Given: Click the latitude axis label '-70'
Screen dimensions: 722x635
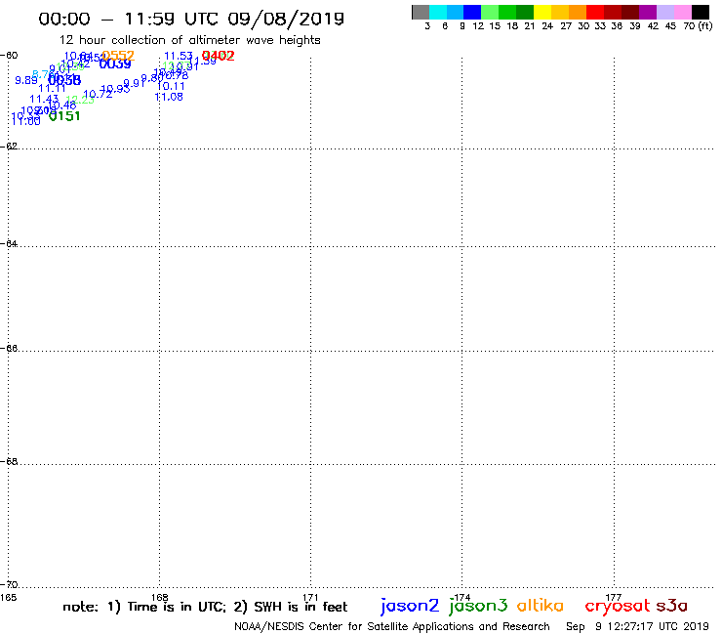Looking at the screenshot, I should coord(9,584).
